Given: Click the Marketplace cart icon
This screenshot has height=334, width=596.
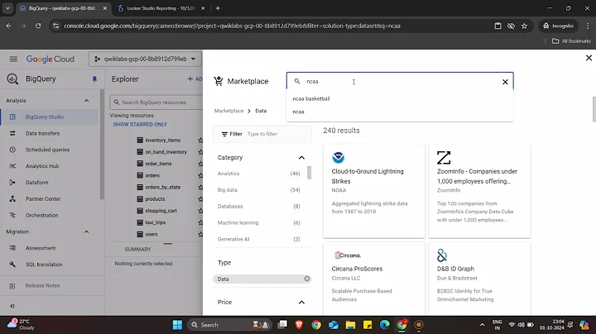Looking at the screenshot, I should (219, 81).
